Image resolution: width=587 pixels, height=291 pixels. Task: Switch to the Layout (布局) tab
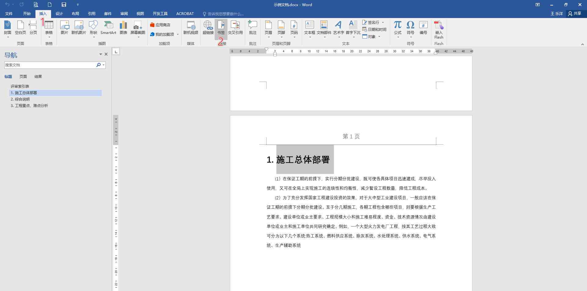75,14
